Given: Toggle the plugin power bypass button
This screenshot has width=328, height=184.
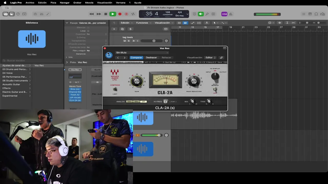Looking at the screenshot, I should (x=109, y=55).
